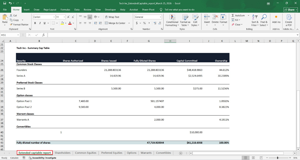Open Conditional Formatting icon
Viewport: 300px width, 160px height.
172,18
